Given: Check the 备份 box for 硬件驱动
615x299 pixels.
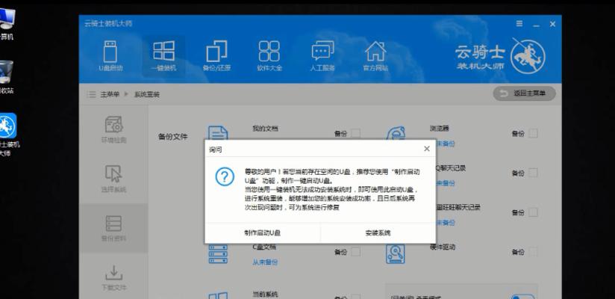Looking at the screenshot, I should click(533, 252).
